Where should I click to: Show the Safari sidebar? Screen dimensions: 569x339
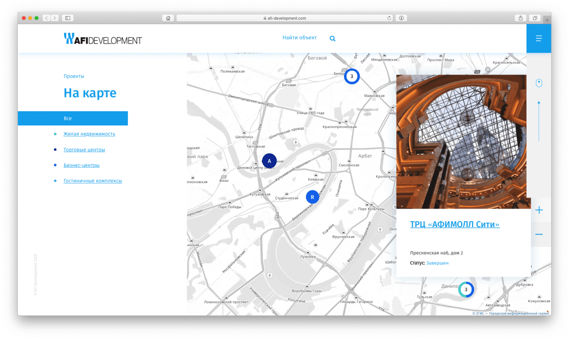(68, 18)
